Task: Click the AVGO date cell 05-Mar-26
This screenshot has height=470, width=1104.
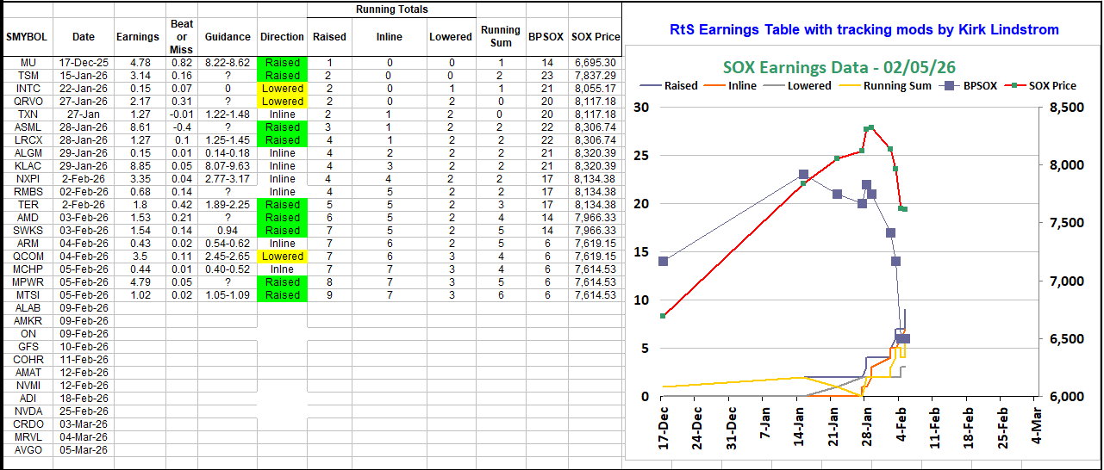Action: 84,450
